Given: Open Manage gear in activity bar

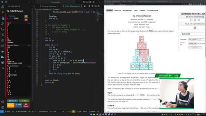Looking at the screenshot, I should pos(3,107).
